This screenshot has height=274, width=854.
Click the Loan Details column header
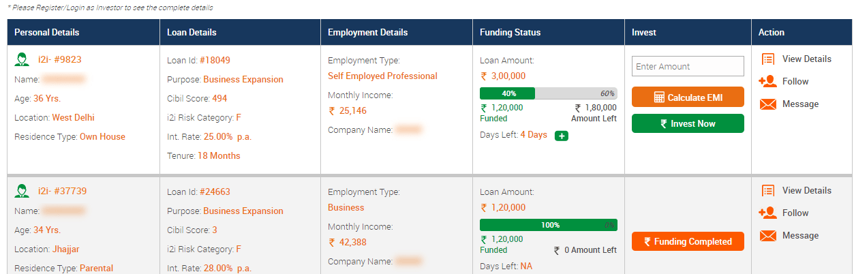(192, 32)
